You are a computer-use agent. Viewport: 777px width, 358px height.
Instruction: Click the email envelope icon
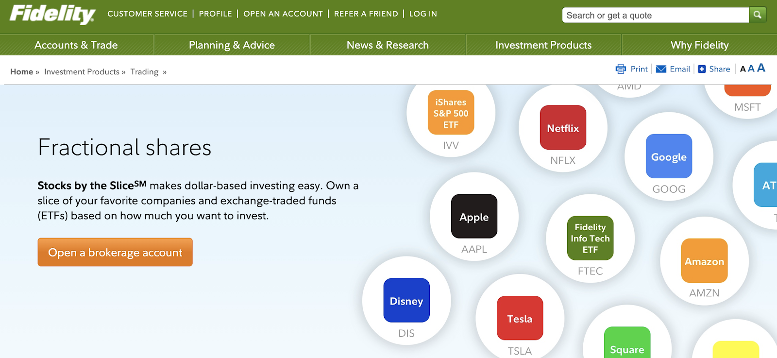[x=661, y=69]
